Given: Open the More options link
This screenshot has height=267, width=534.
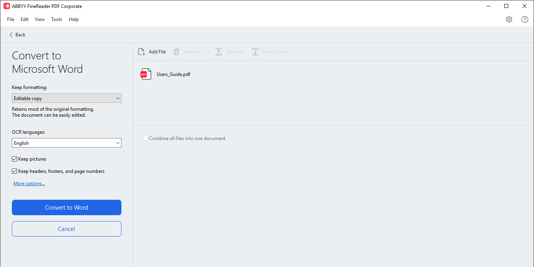Looking at the screenshot, I should 29,184.
